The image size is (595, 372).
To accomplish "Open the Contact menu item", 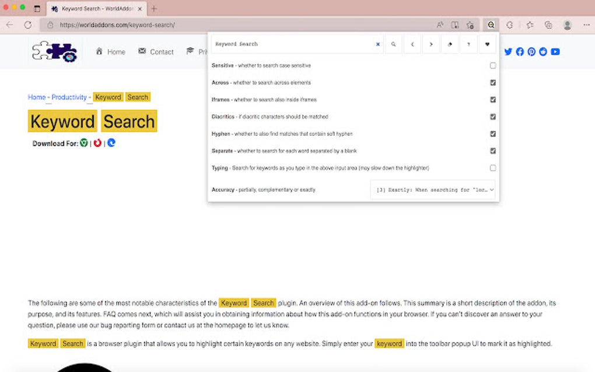I will coord(156,51).
